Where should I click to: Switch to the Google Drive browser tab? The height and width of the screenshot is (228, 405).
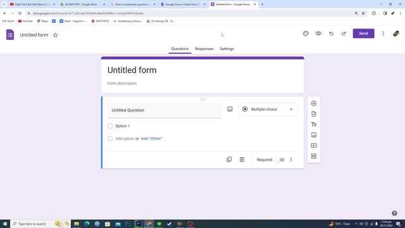[82, 4]
